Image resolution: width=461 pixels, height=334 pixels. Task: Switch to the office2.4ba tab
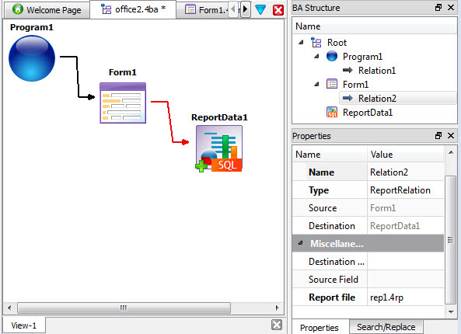point(133,9)
